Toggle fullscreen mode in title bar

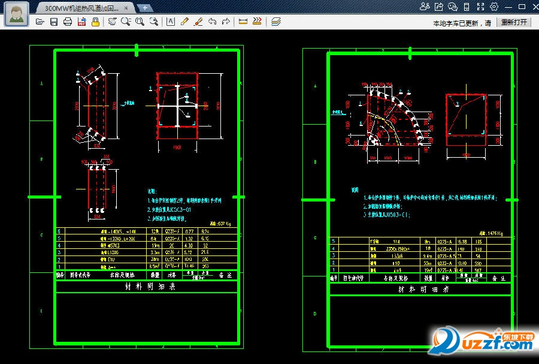click(480, 7)
